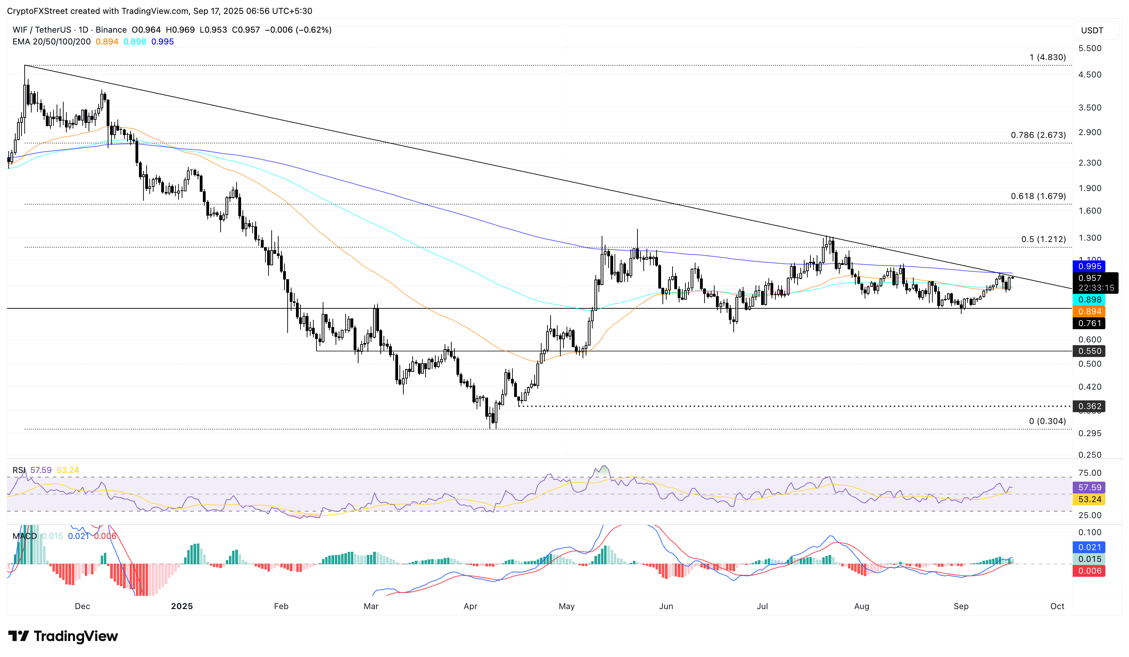
Task: Select the black 0.761 horizontal line label
Action: tap(1089, 323)
